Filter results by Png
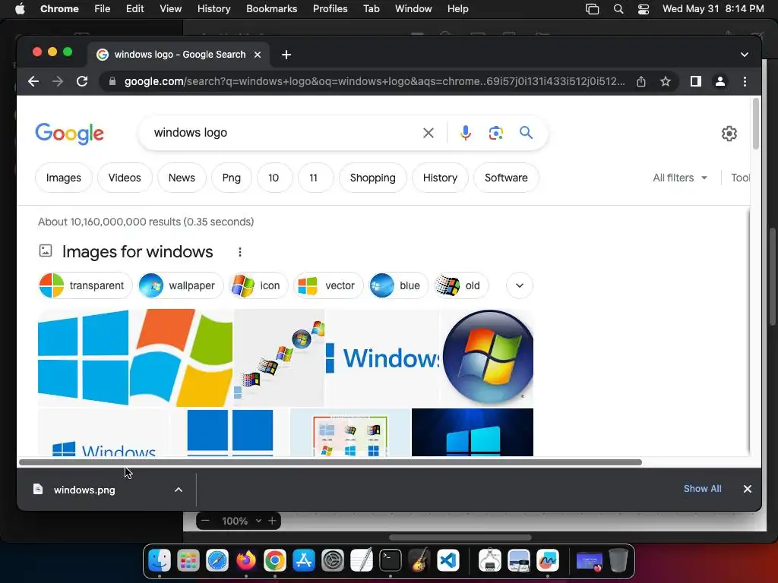This screenshot has height=583, width=778. tap(231, 178)
